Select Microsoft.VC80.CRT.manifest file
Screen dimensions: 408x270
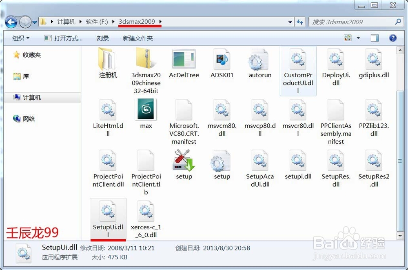184,122
